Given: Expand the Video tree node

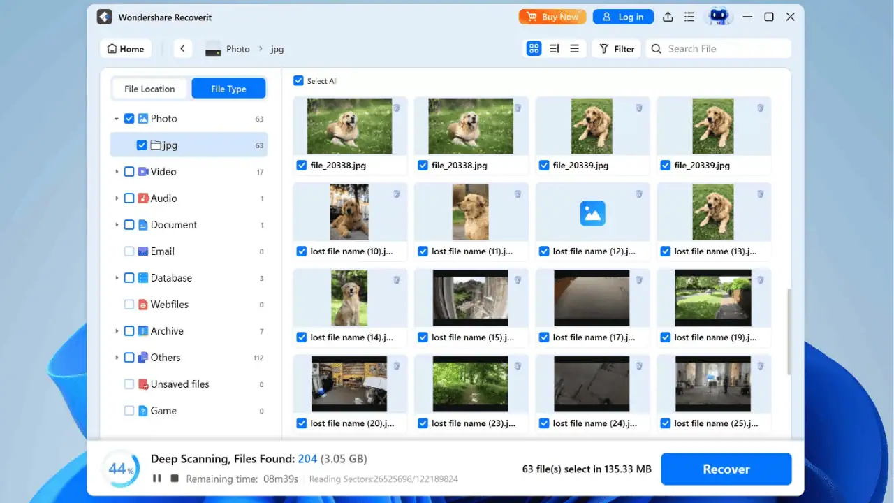Looking at the screenshot, I should pyautogui.click(x=117, y=172).
